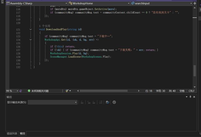This screenshot has height=137, width=201.
Task: Switch to the 错误列表 tab
Action: [12, 133]
